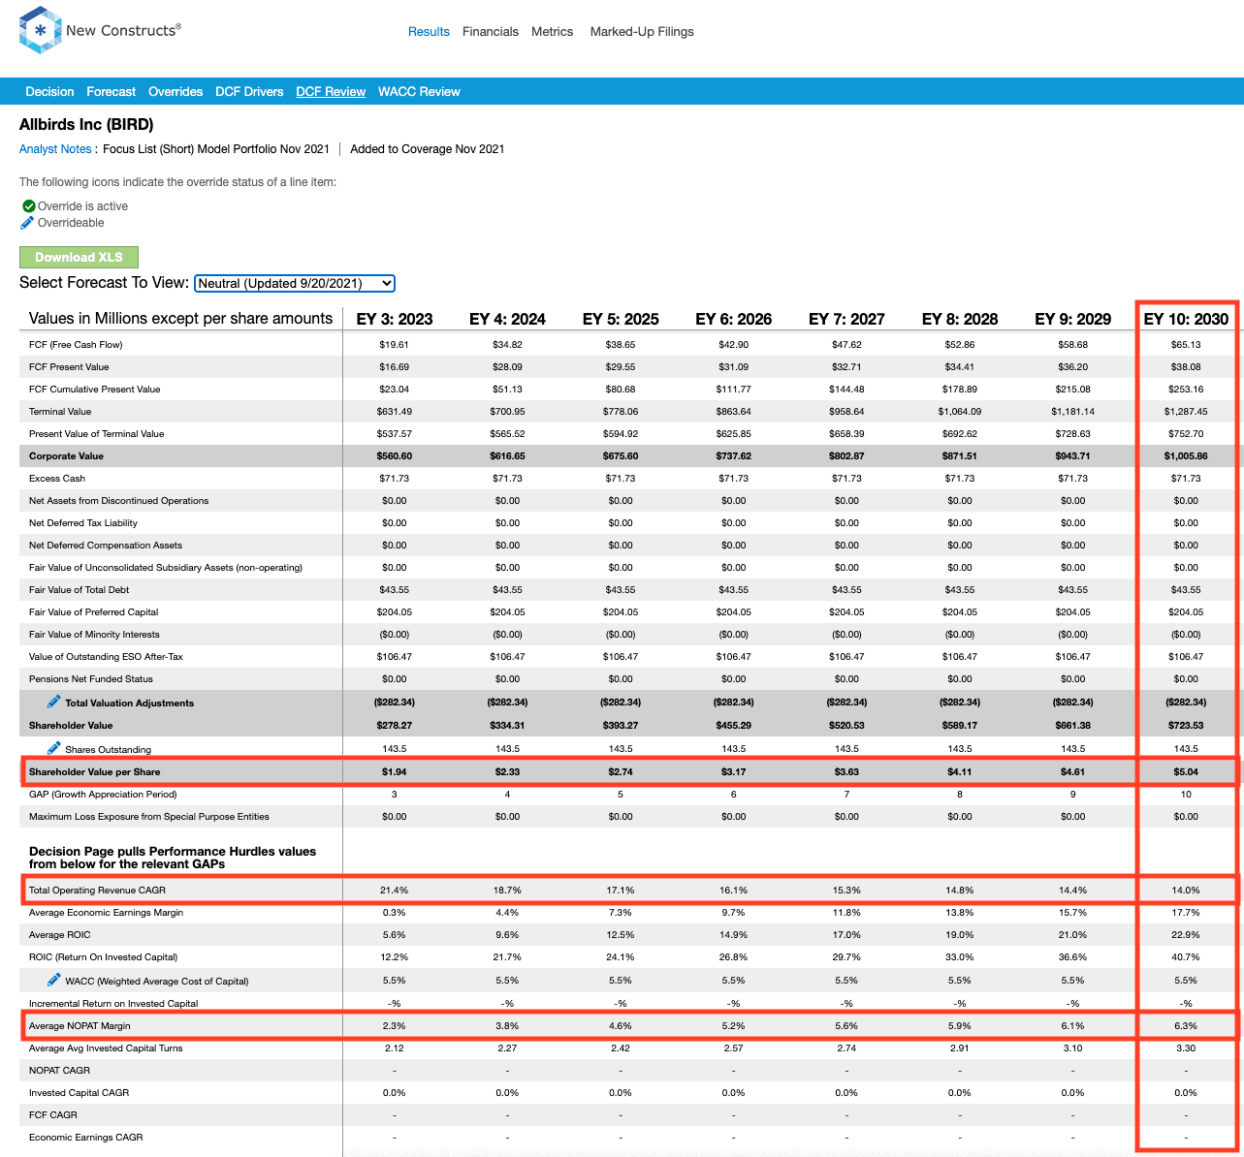The height and width of the screenshot is (1157, 1244).
Task: Open the Metrics top menu
Action: (x=553, y=32)
